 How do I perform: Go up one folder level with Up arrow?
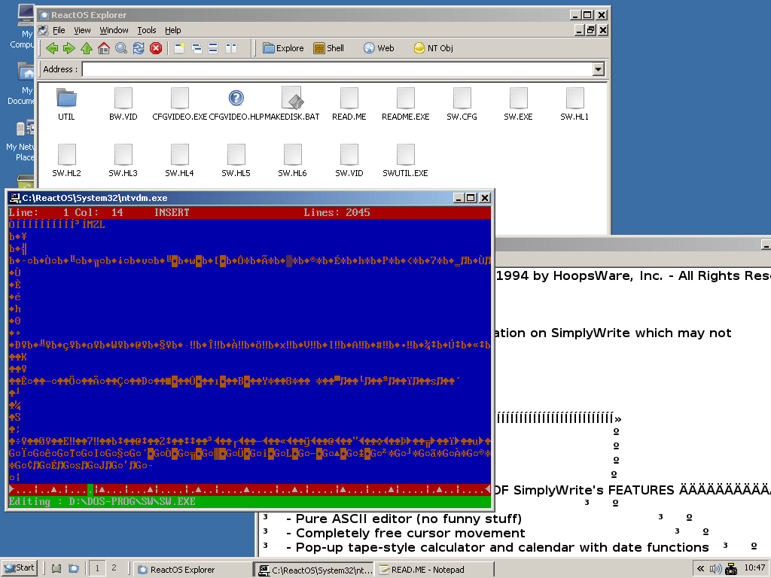[87, 48]
